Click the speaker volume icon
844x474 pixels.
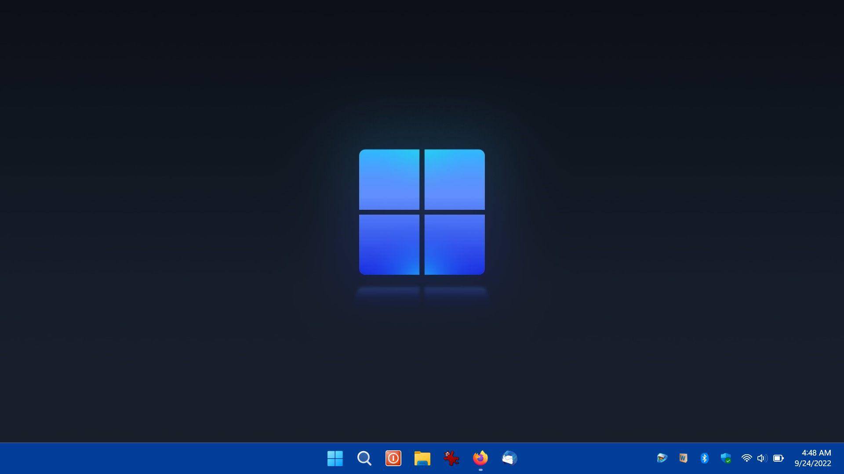coord(762,458)
